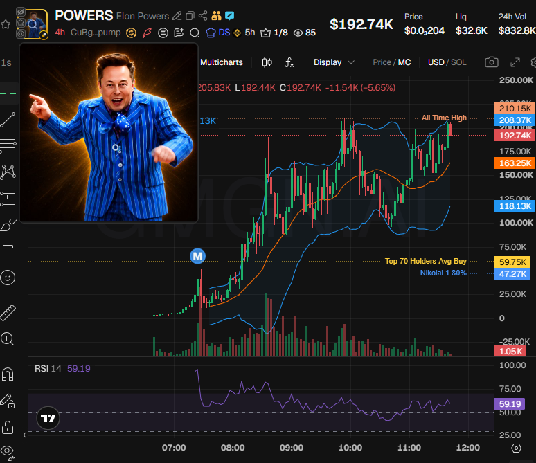Viewport: 536px width, 463px height.
Task: Click the small arrow at the time axis left edge
Action: click(x=24, y=435)
